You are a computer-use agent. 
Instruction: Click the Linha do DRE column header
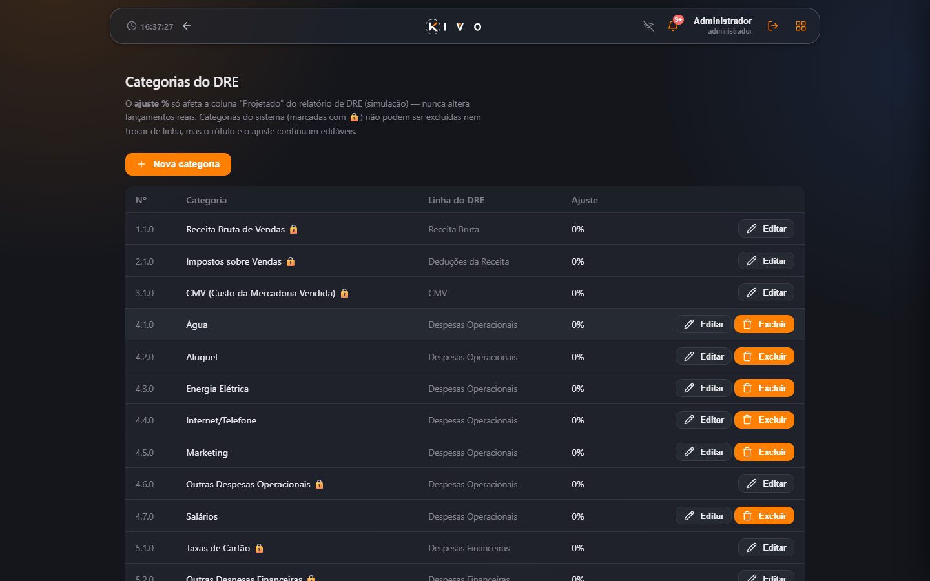click(456, 200)
